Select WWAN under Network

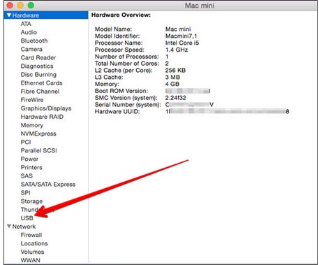[x=31, y=260]
